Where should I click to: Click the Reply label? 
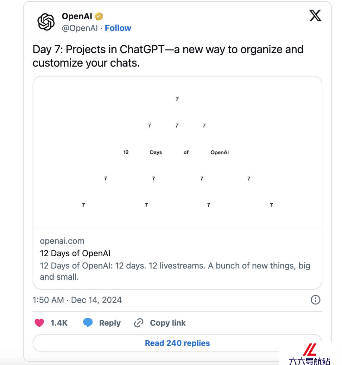[110, 323]
